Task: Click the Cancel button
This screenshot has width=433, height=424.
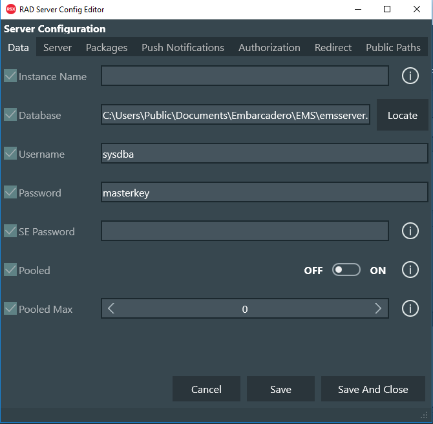Action: click(x=206, y=389)
